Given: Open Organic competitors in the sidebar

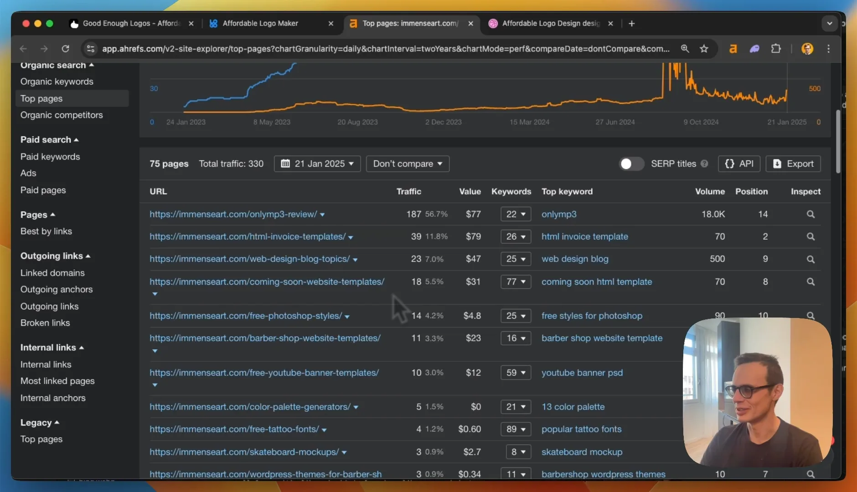Looking at the screenshot, I should click(x=62, y=115).
